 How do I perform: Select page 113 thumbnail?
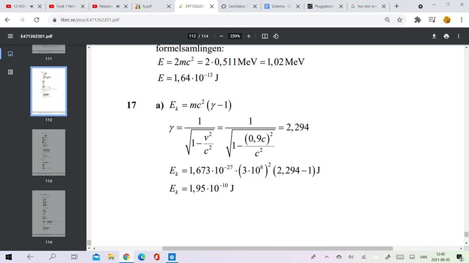click(49, 152)
